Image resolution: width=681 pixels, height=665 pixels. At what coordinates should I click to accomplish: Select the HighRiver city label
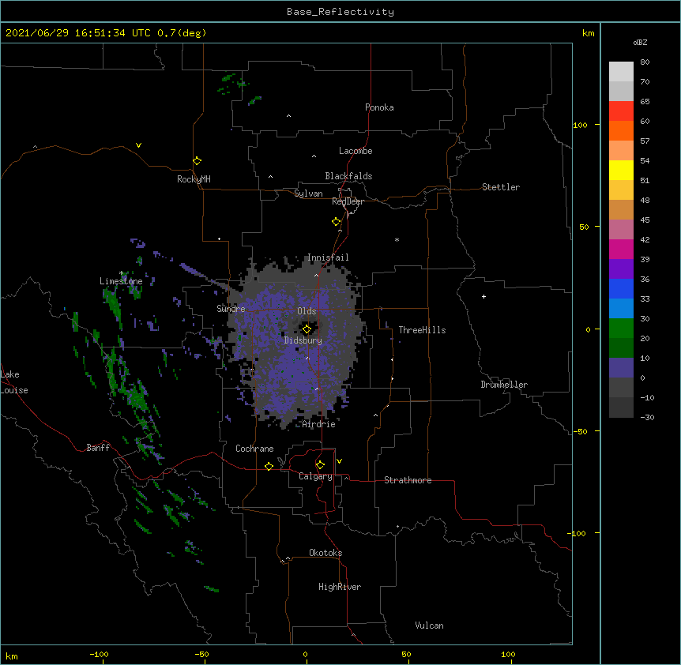pyautogui.click(x=340, y=587)
